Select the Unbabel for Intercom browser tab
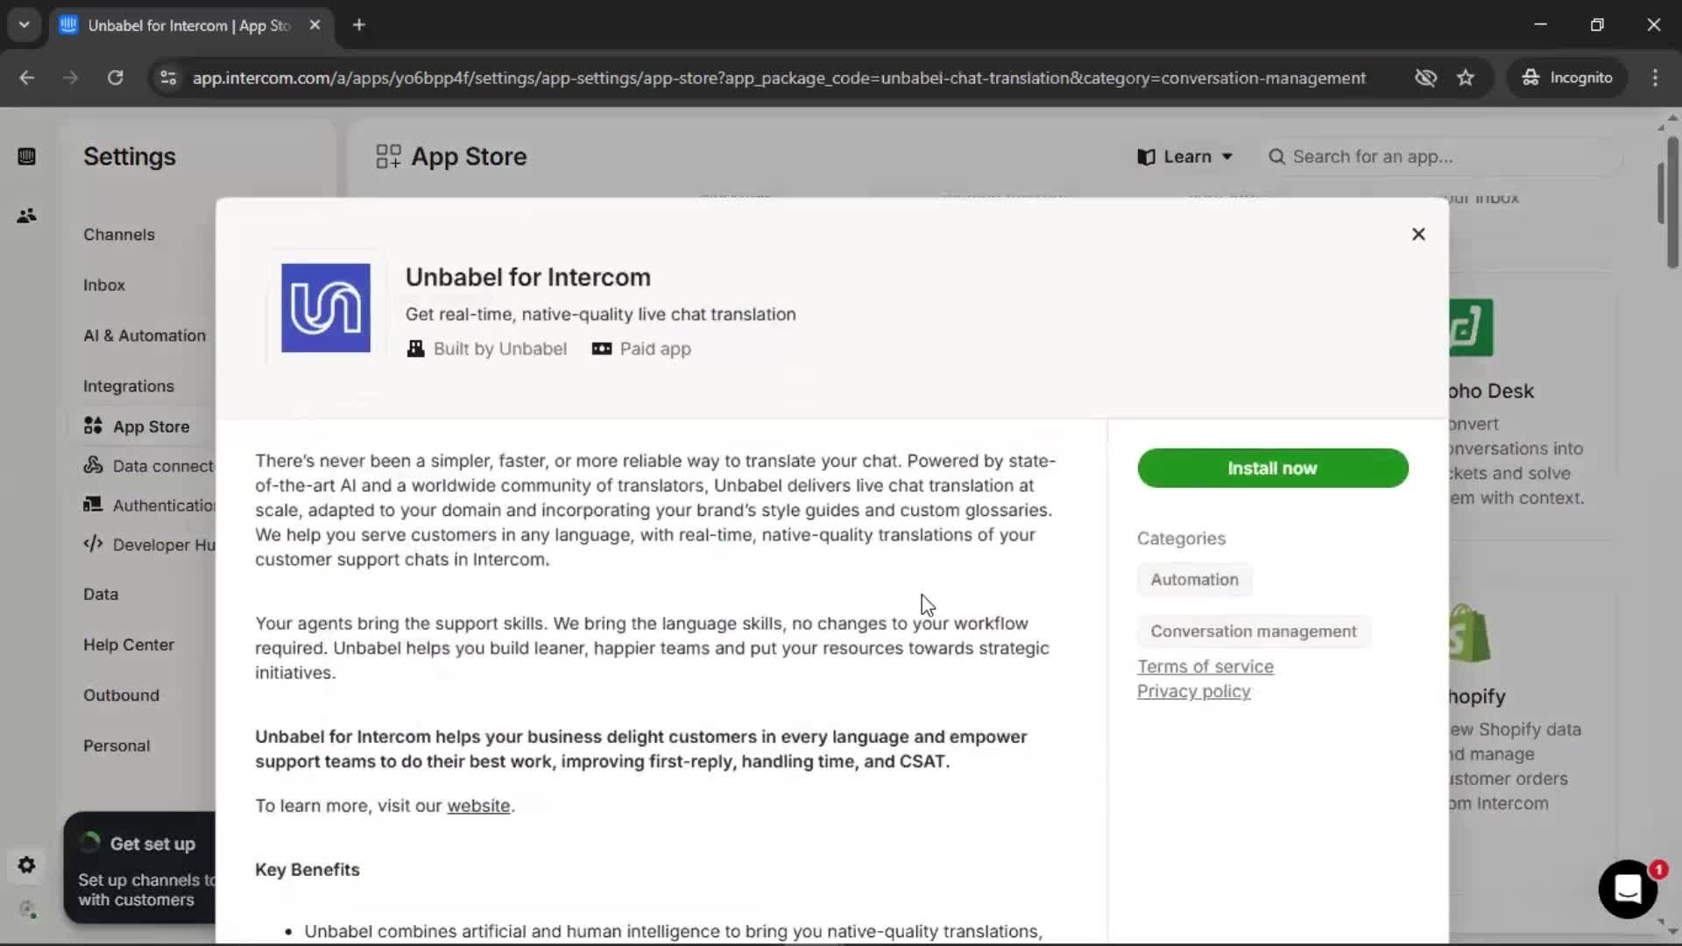The image size is (1682, 946). click(x=191, y=25)
